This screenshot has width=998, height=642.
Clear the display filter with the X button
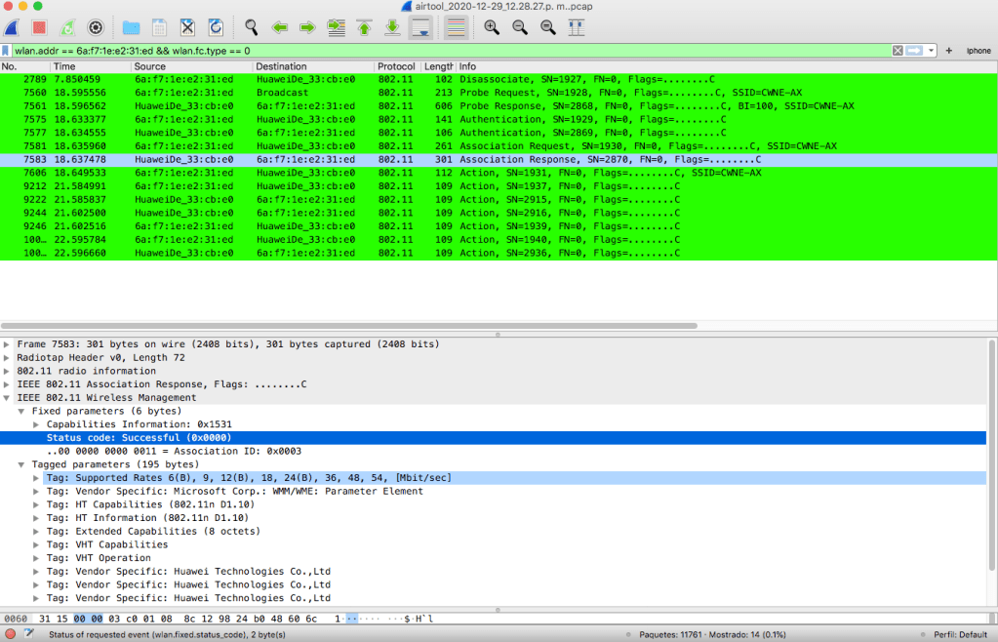point(898,50)
